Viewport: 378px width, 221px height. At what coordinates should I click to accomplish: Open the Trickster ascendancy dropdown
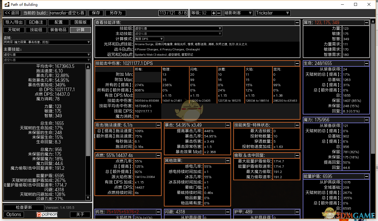point(273,13)
